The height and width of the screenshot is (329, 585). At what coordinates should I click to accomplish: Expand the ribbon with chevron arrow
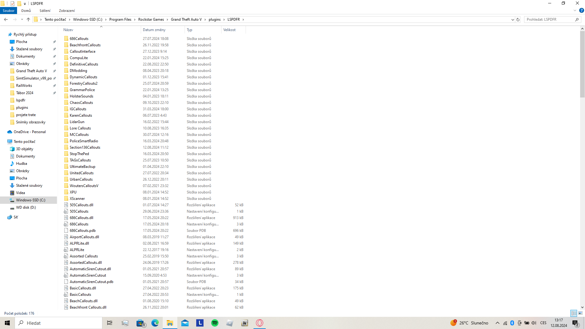pyautogui.click(x=575, y=10)
